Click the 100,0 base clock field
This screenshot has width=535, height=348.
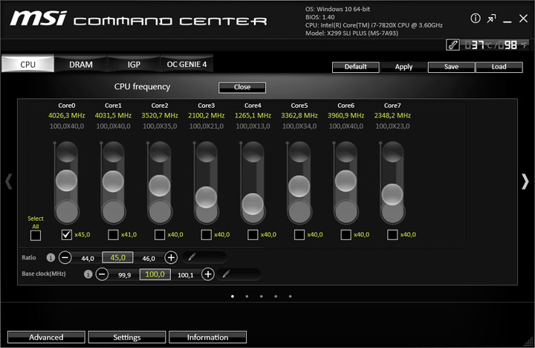click(x=155, y=274)
